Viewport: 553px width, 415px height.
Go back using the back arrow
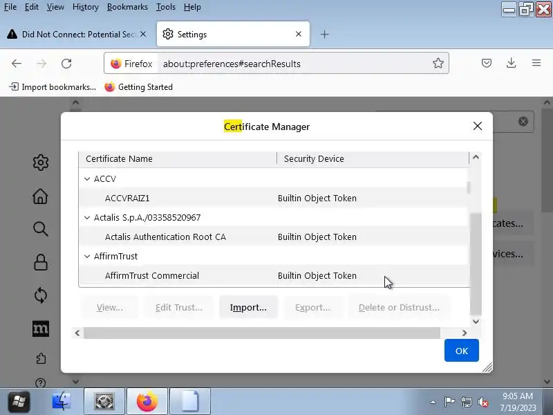coord(16,64)
